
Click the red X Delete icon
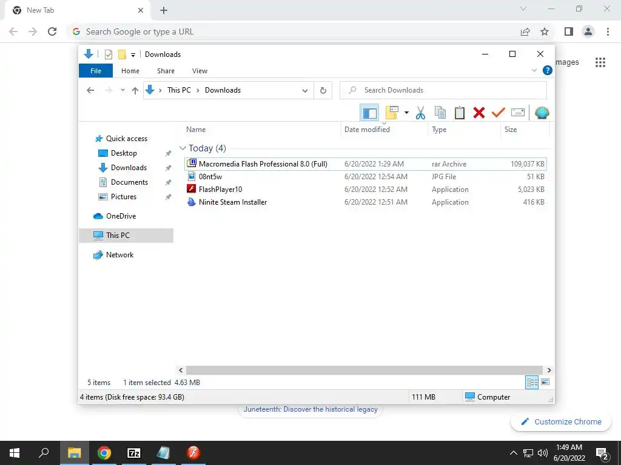click(479, 113)
